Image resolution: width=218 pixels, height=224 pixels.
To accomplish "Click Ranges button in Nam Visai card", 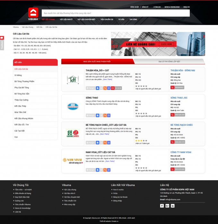I will tap(91, 170).
